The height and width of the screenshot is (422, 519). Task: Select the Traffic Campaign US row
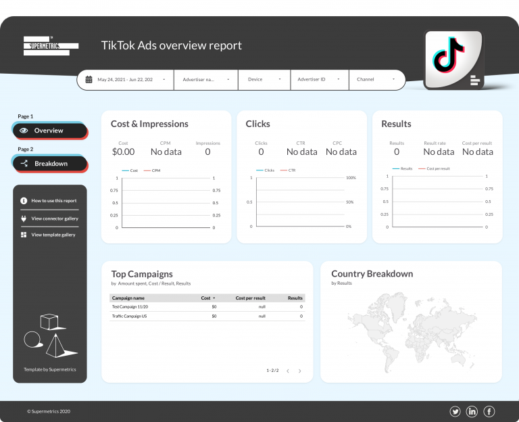(207, 316)
